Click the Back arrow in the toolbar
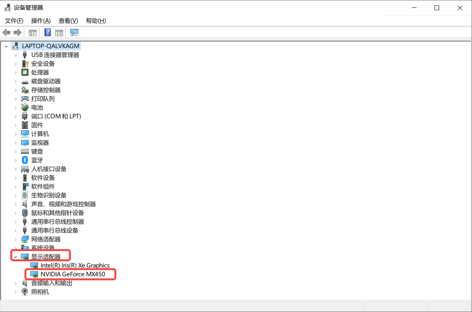Screen dimensions: 472x312 coord(6,32)
